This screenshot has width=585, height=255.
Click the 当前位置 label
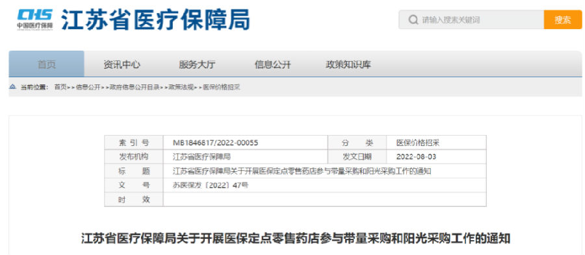tap(34, 87)
